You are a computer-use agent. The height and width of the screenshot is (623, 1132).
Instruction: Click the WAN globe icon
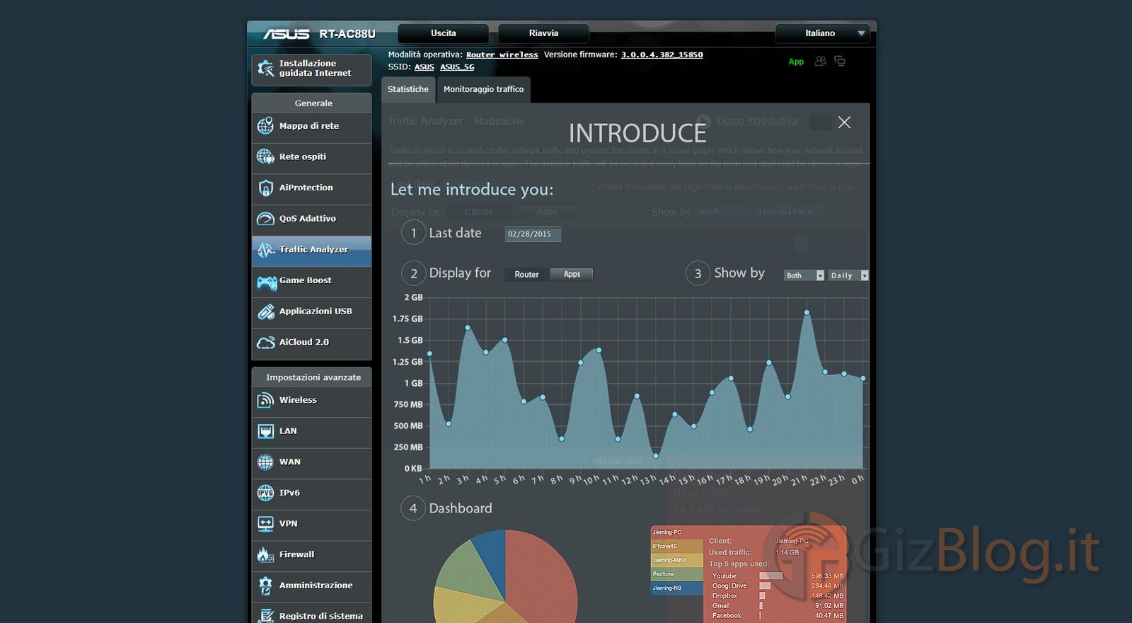pyautogui.click(x=265, y=462)
